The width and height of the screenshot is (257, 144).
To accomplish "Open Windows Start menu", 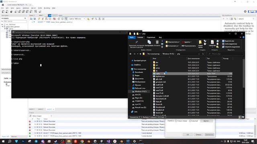I will point(3,141).
